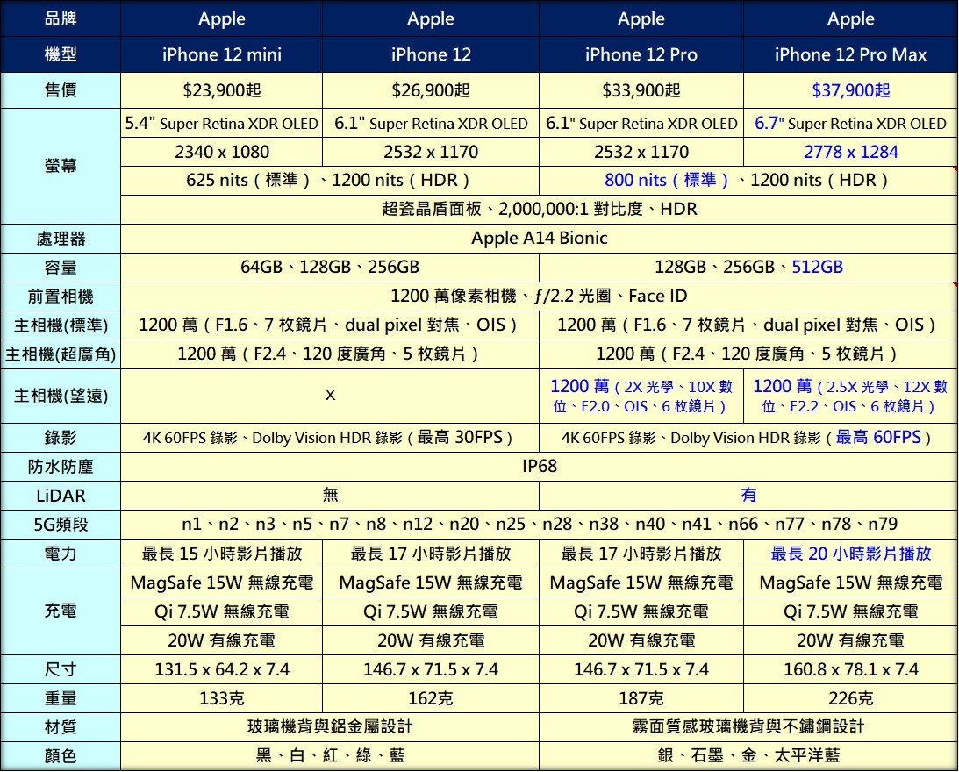Select the 5.4" Super Retina XDR OLED cell
The width and height of the screenshot is (959, 772).
tap(221, 124)
